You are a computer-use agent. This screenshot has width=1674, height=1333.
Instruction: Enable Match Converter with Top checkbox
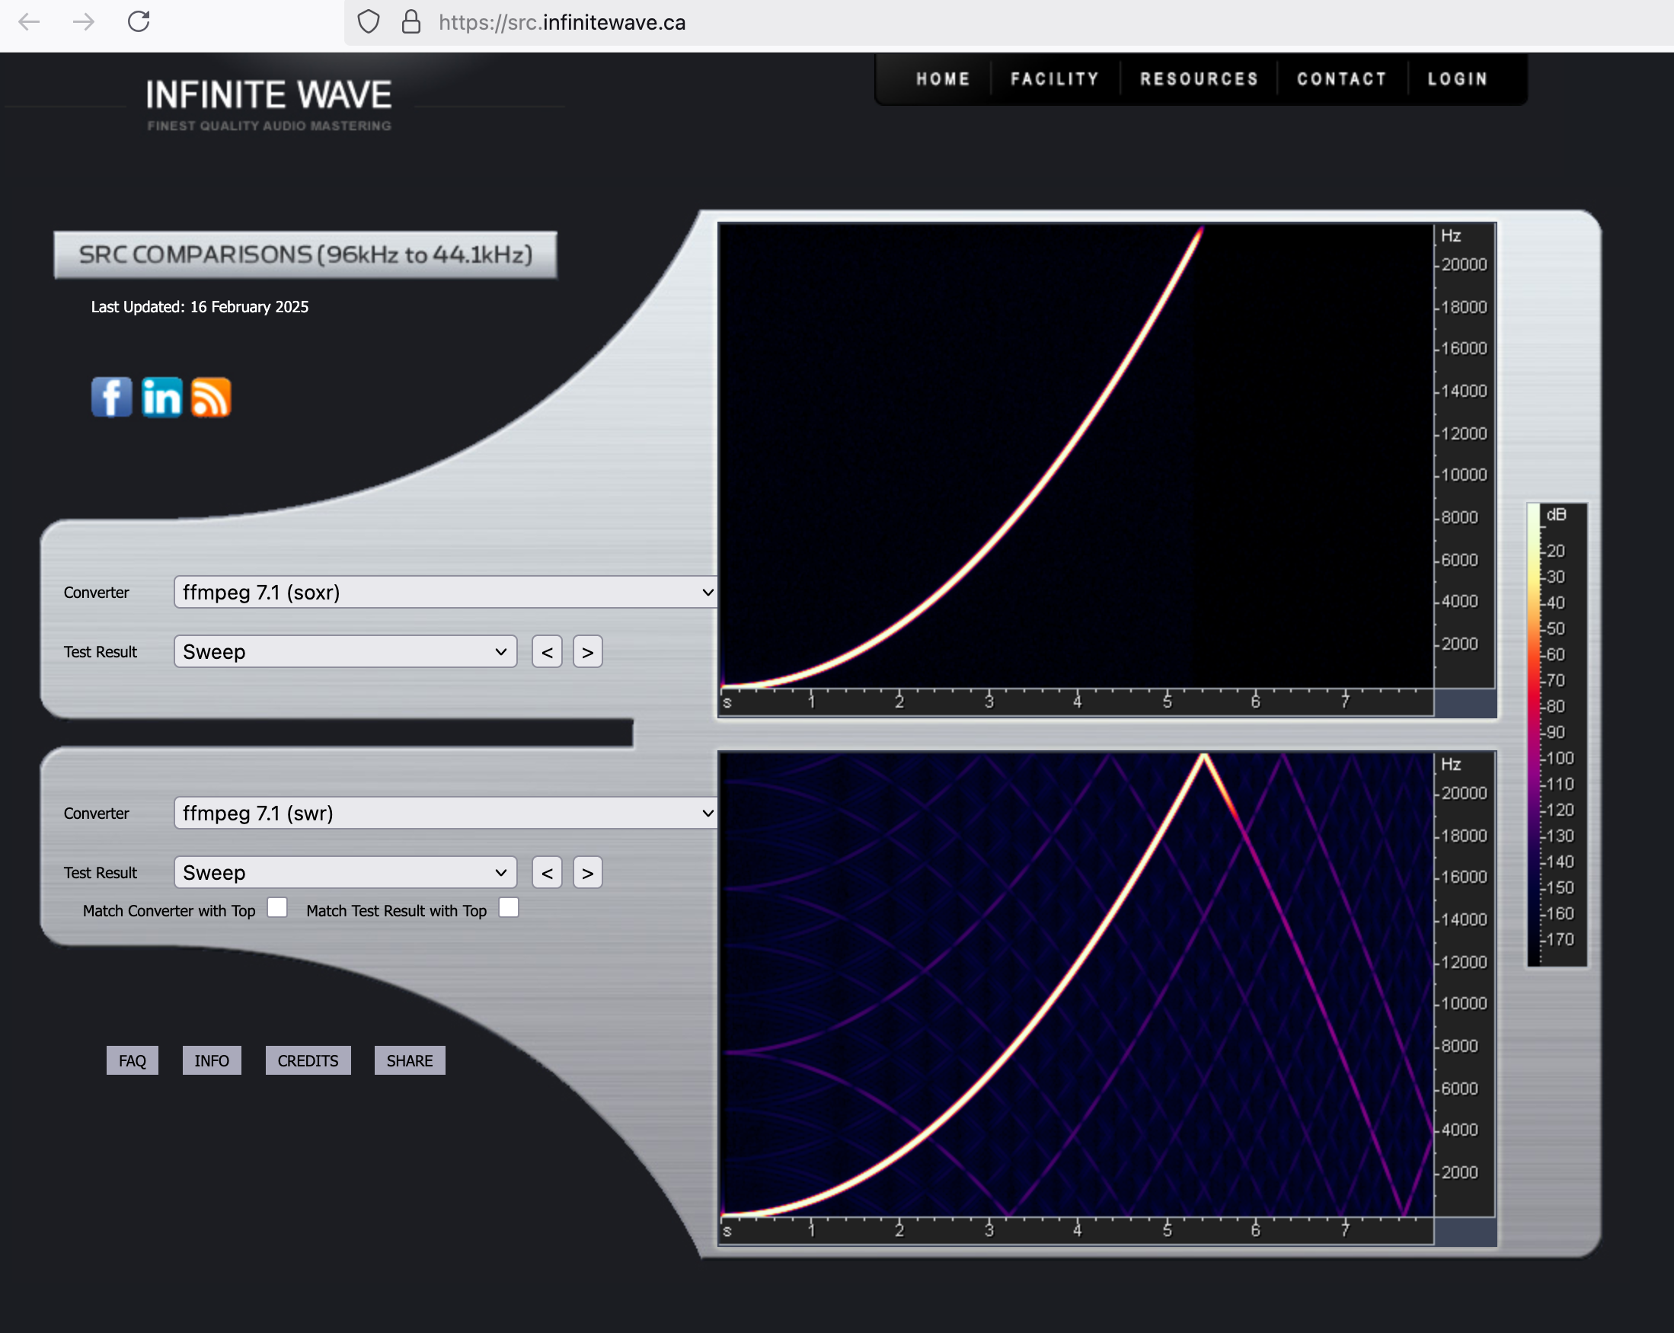point(277,907)
